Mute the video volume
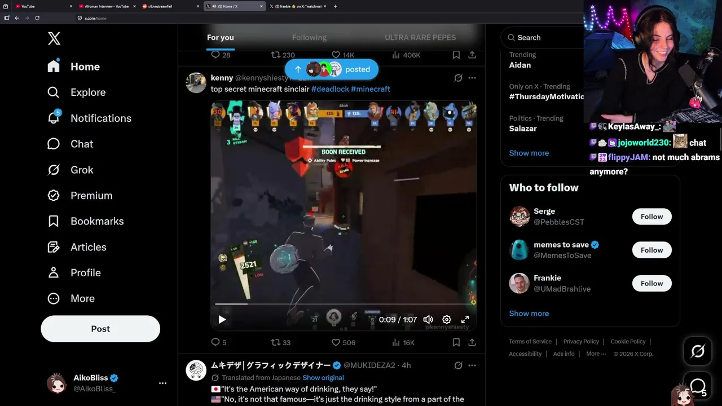 (x=428, y=320)
